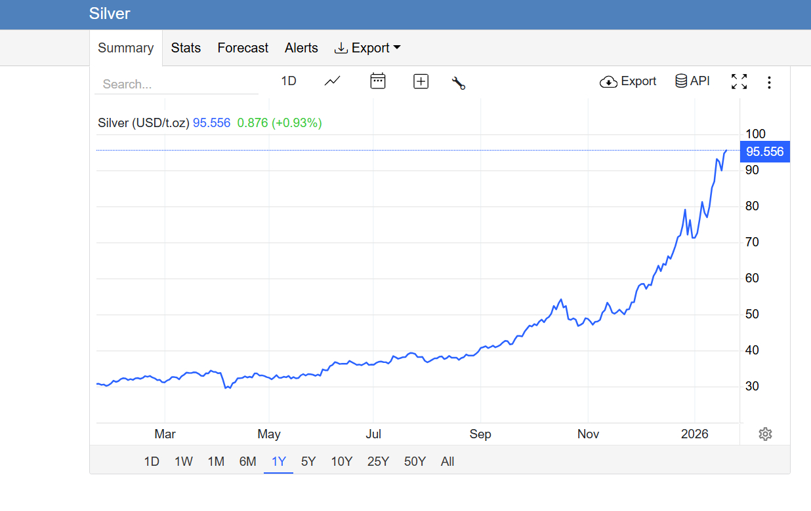This screenshot has width=811, height=511.
Task: Click the 95.556 current price label
Action: pos(764,151)
